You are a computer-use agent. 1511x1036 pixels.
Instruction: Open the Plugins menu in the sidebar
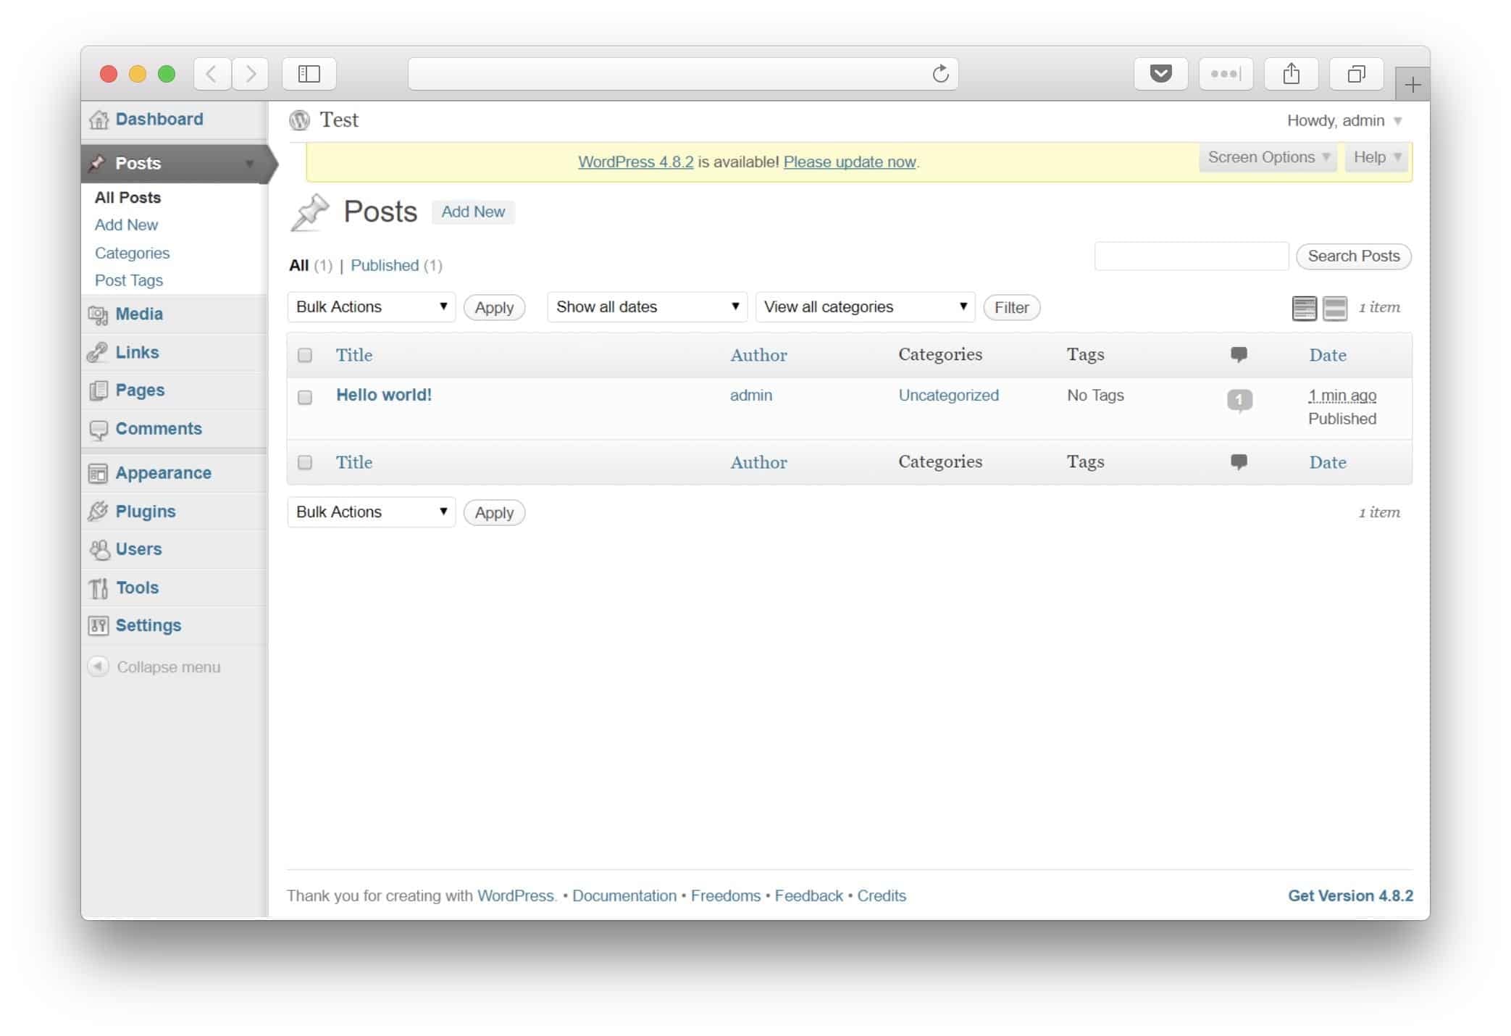(145, 511)
